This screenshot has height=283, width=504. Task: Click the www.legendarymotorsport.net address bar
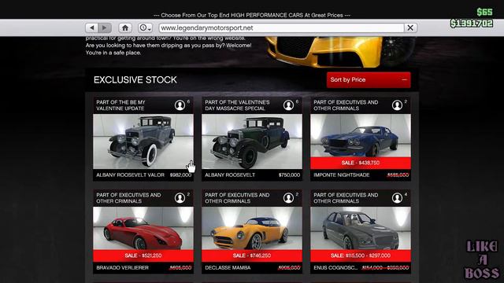(281, 28)
